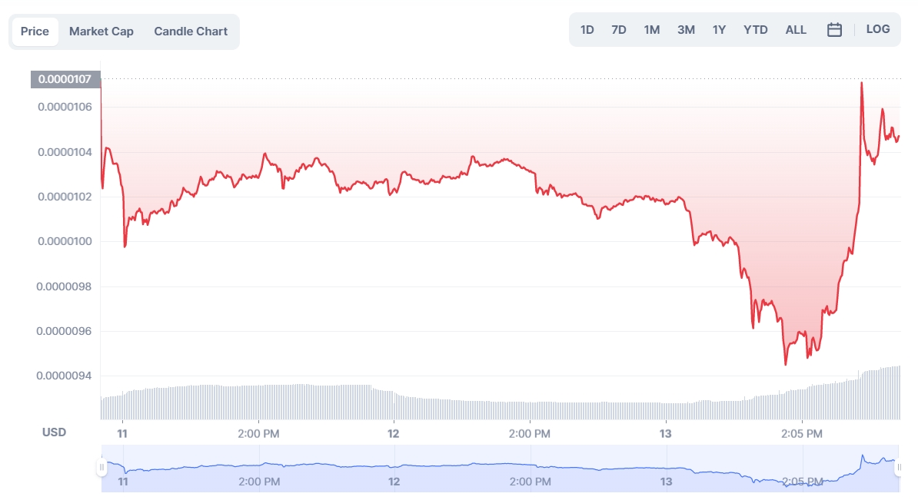Click the lowest price dip on chart
Image resolution: width=918 pixels, height=500 pixels.
pos(785,363)
